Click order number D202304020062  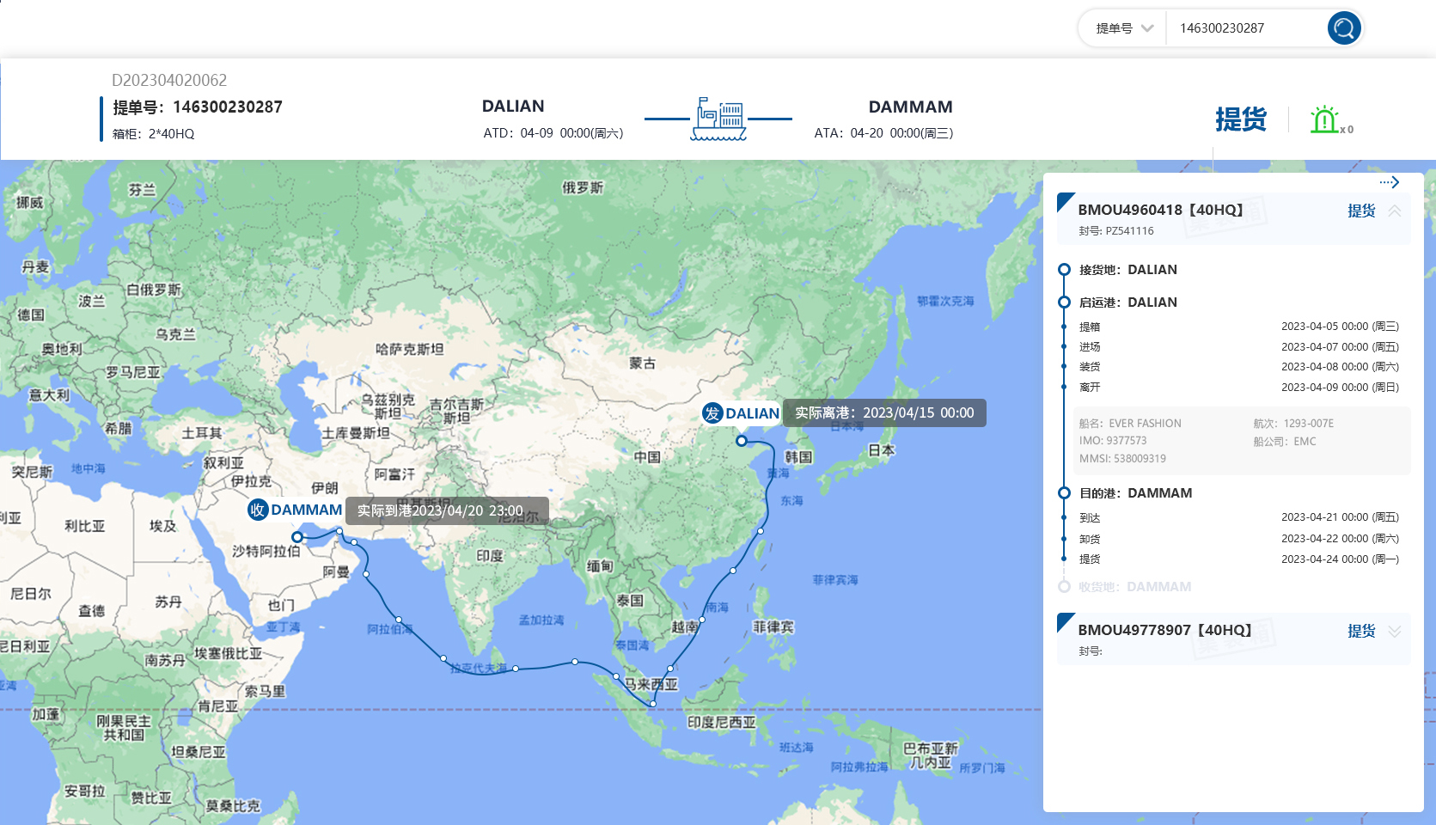pyautogui.click(x=169, y=80)
